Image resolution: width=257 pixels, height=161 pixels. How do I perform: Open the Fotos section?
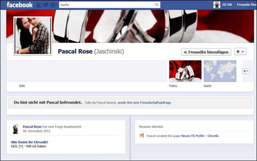pyautogui.click(x=173, y=86)
